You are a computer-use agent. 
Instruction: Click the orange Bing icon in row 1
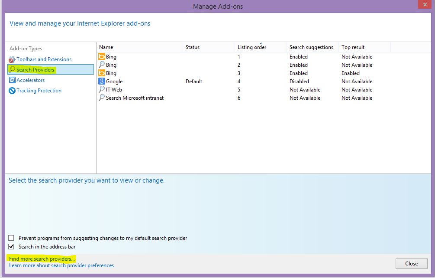(102, 56)
